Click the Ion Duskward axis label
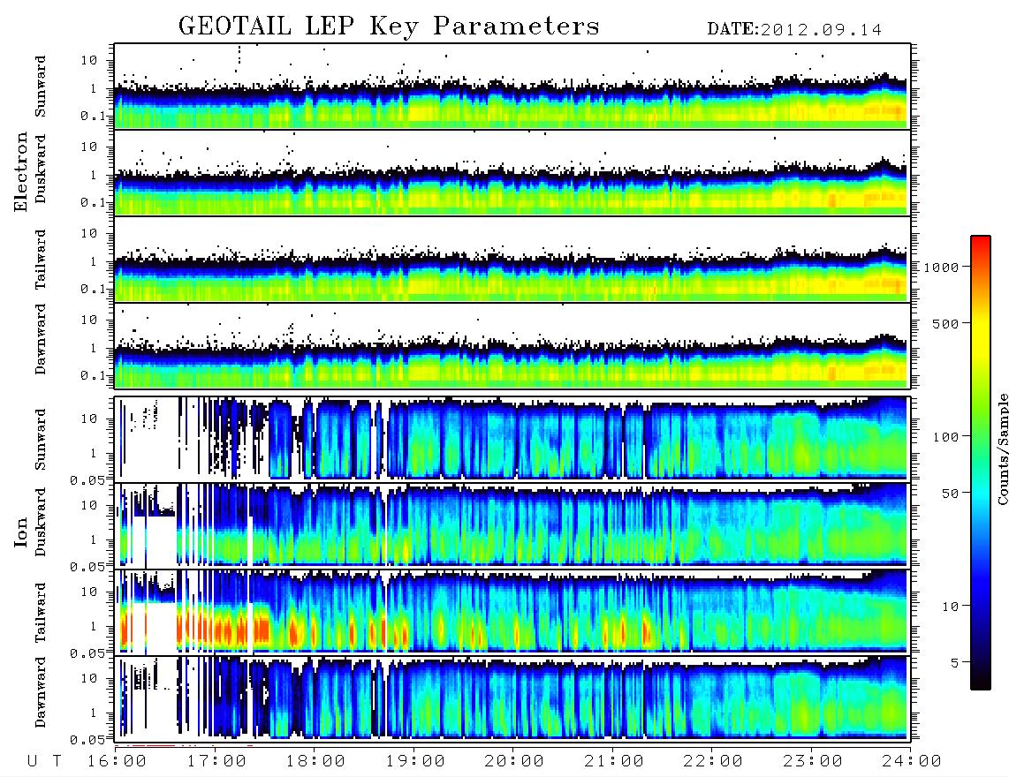The width and height of the screenshot is (1009, 777). point(41,522)
